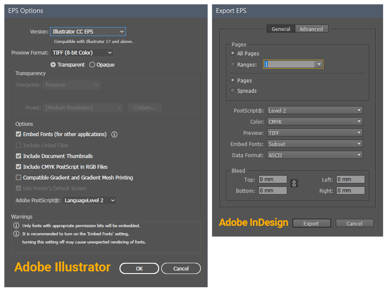
Task: Select the Spreads radio button
Action: [233, 91]
